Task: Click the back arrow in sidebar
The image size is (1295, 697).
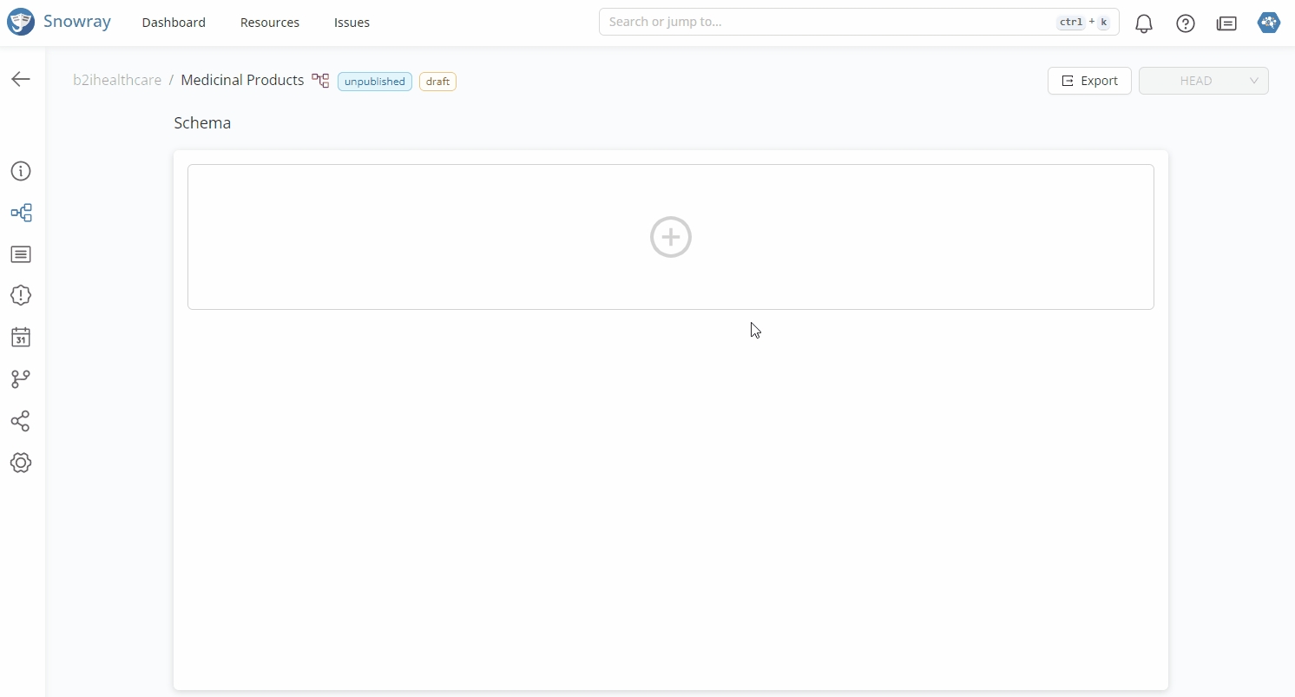Action: pos(21,79)
